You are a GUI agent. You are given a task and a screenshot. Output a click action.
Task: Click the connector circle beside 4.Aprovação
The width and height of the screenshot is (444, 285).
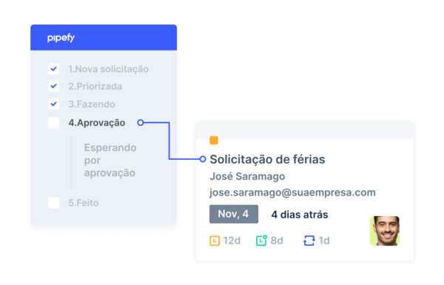[141, 123]
